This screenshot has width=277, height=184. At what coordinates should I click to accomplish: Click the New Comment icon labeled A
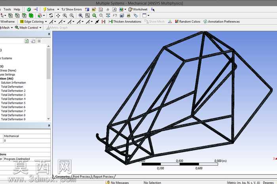point(114,9)
